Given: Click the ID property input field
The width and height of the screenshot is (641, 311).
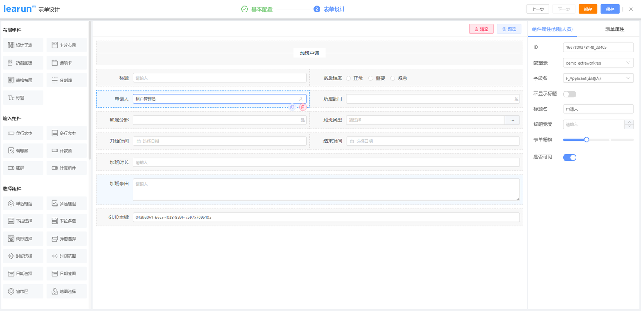Looking at the screenshot, I should (x=598, y=47).
